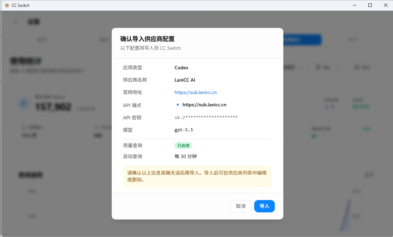Click the Codex app type value
The width and height of the screenshot is (393, 237).
(x=181, y=68)
